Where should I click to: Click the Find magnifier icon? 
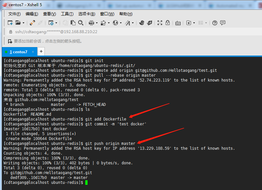[x=81, y=23]
